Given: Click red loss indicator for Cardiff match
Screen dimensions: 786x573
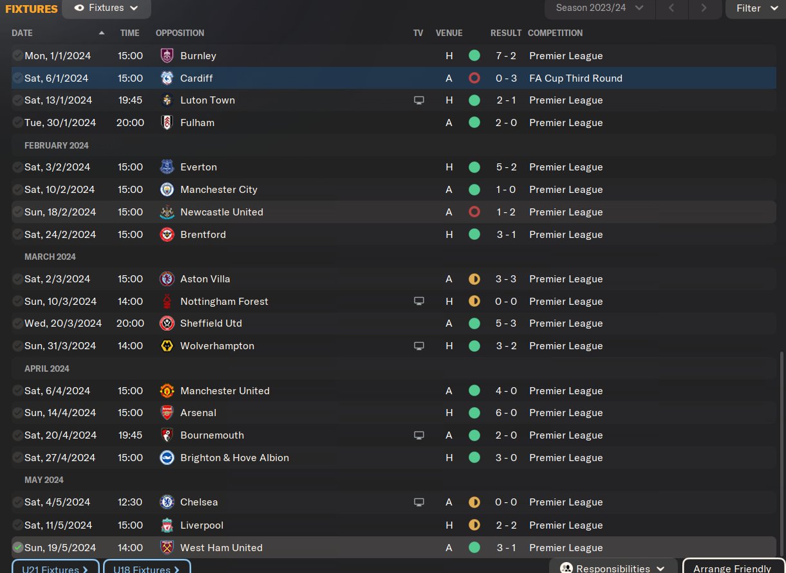Looking at the screenshot, I should [x=474, y=78].
